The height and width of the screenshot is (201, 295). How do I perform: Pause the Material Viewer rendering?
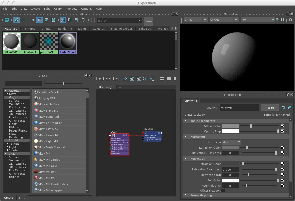click(x=282, y=20)
